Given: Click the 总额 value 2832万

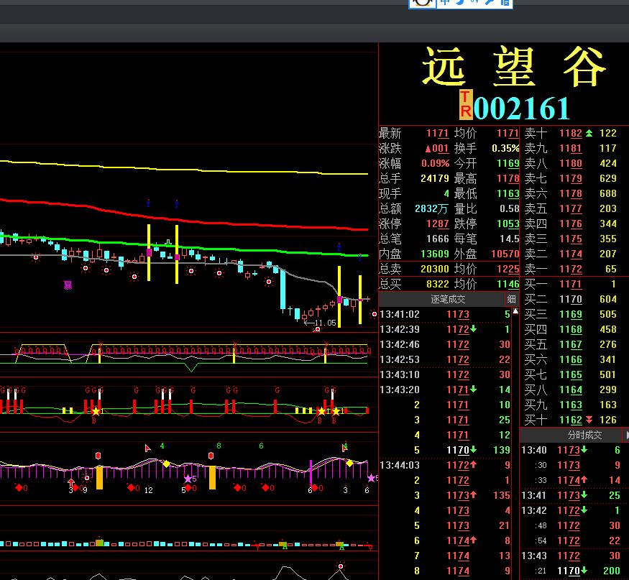Looking at the screenshot, I should pyautogui.click(x=431, y=208).
